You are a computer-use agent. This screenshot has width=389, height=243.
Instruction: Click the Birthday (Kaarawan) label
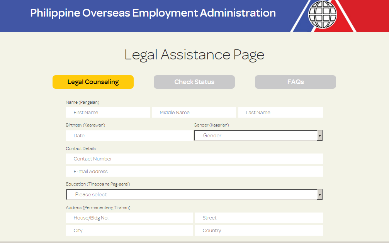(x=85, y=125)
